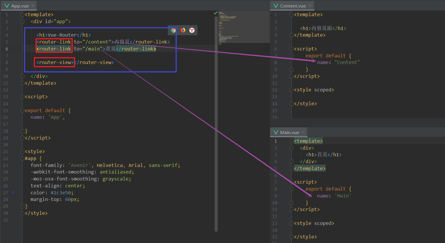Click name: 'Main' in Main.vue

point(334,196)
